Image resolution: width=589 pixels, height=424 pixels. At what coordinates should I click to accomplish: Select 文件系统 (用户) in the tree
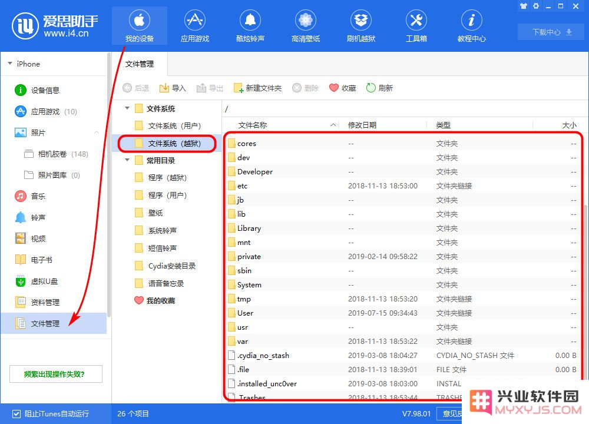tap(168, 126)
